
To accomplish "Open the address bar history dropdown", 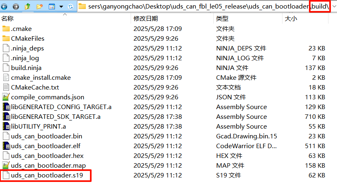I will (x=334, y=7).
